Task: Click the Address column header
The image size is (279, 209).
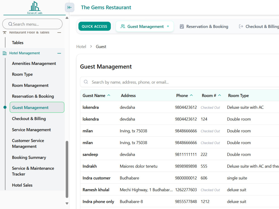Action: (128, 96)
